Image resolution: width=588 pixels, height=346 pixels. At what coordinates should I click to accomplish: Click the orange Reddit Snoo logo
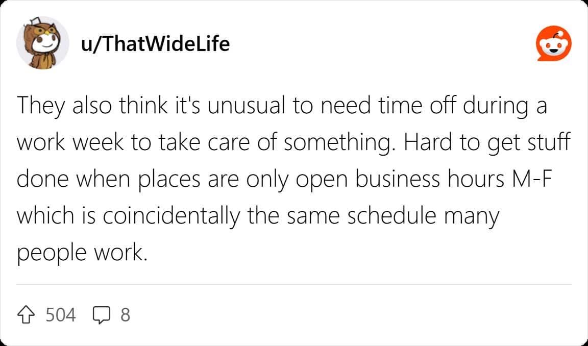click(553, 43)
